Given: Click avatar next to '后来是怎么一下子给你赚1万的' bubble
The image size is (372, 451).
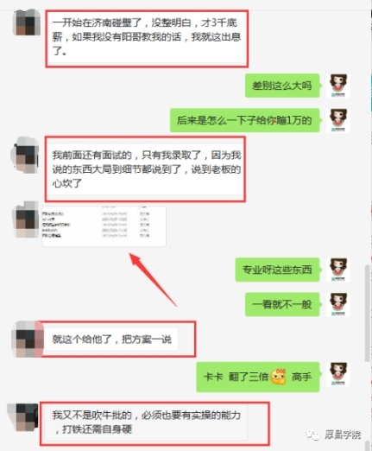Looking at the screenshot, I should coord(338,120).
